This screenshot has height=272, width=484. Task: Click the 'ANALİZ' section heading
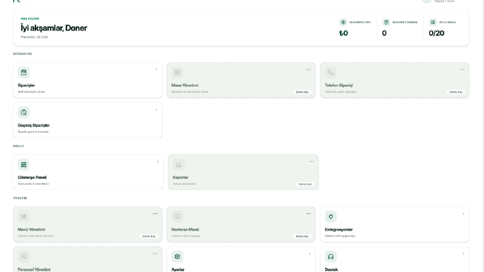pos(18,146)
